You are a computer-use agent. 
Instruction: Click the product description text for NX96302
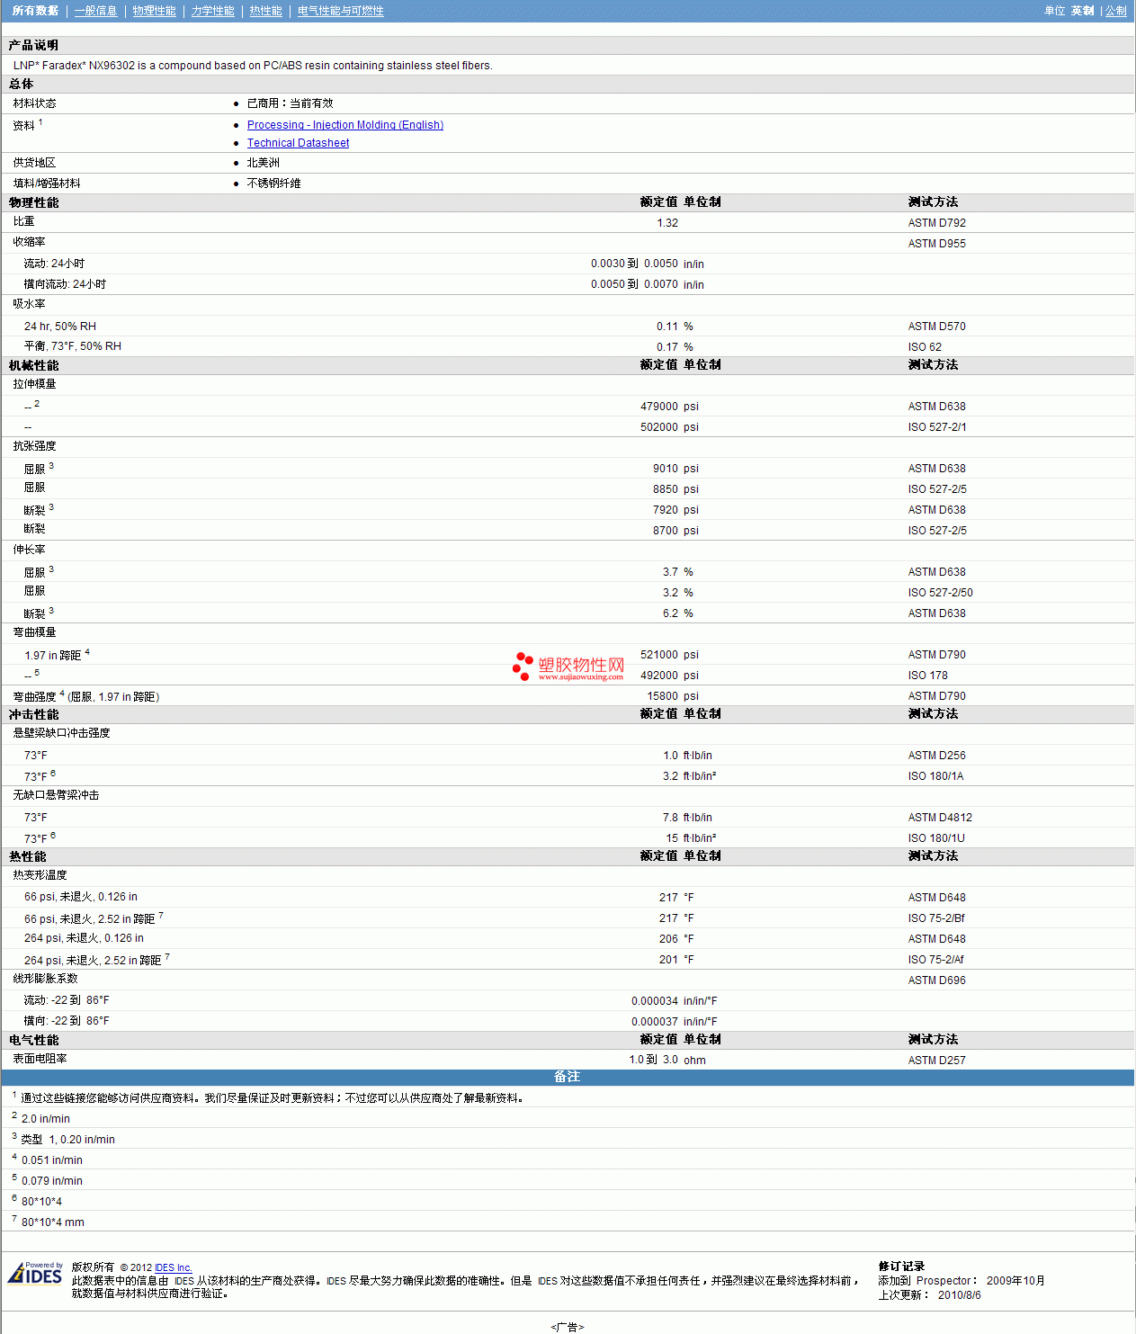tap(253, 66)
